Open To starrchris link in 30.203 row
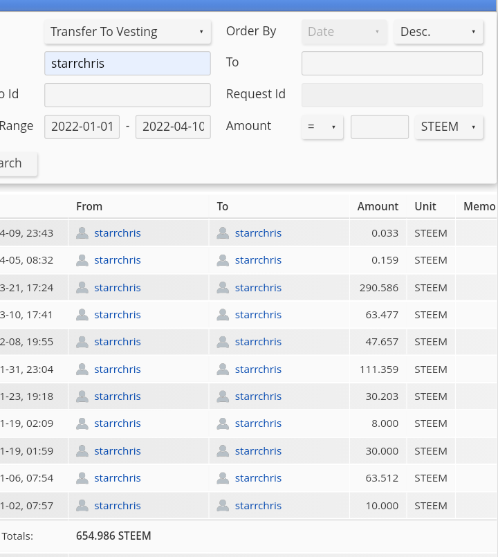The image size is (498, 557). 258,396
